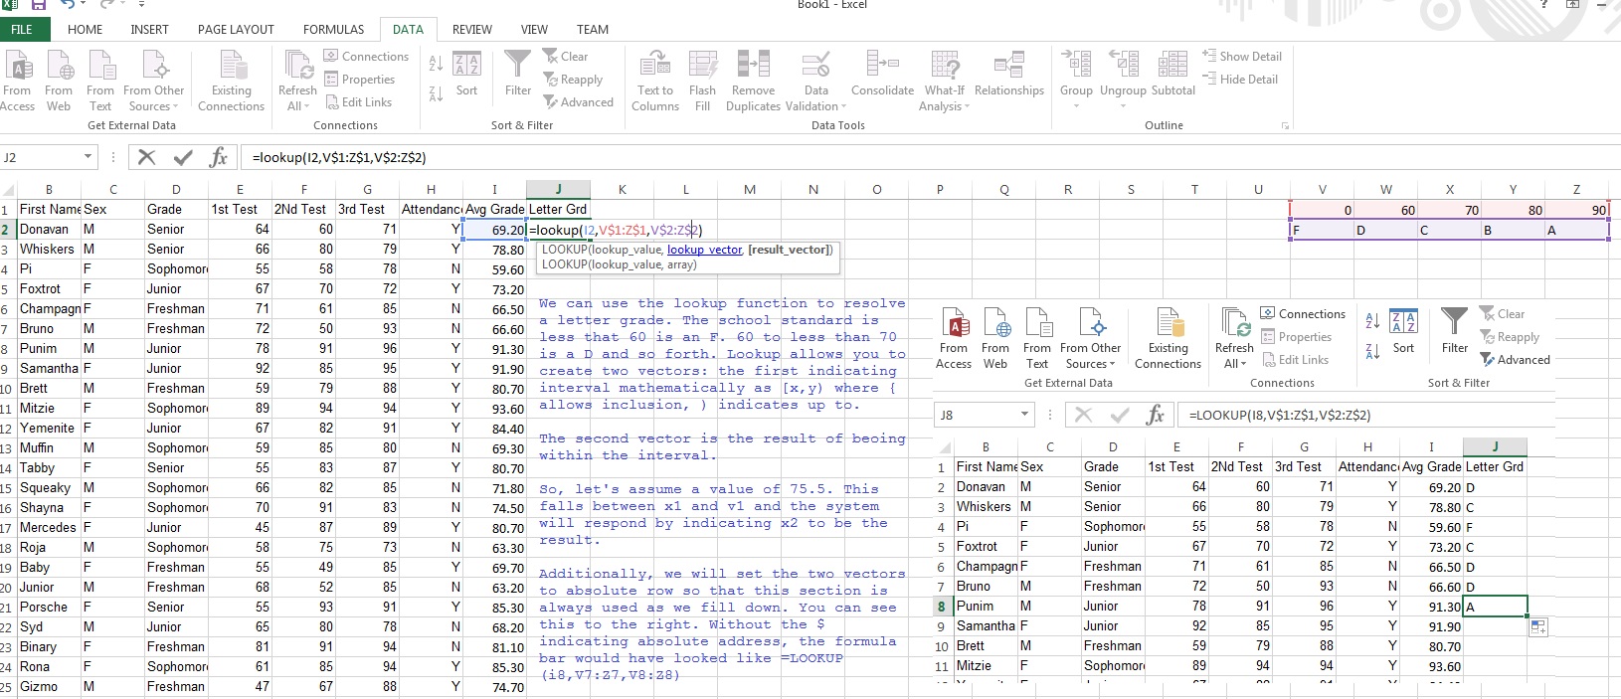The image size is (1621, 699).
Task: Click From Access in inset screenshot
Action: [954, 338]
